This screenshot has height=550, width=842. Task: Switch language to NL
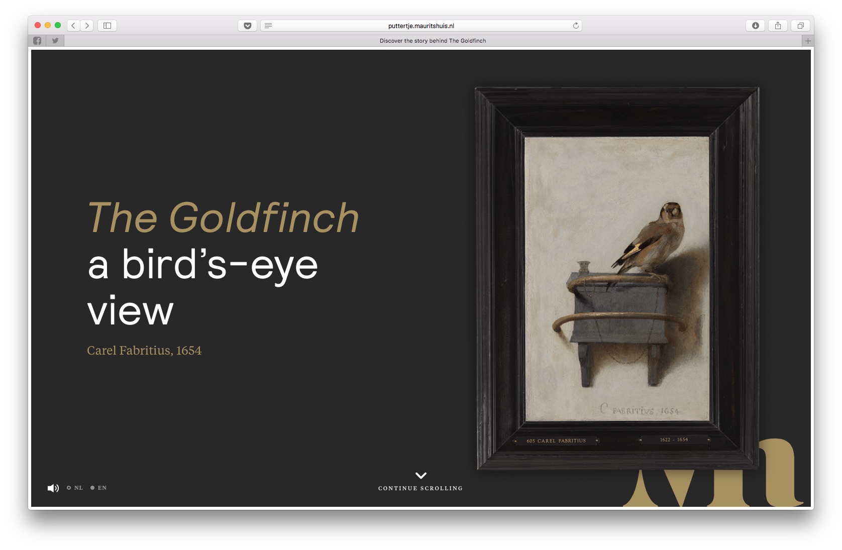pos(75,488)
